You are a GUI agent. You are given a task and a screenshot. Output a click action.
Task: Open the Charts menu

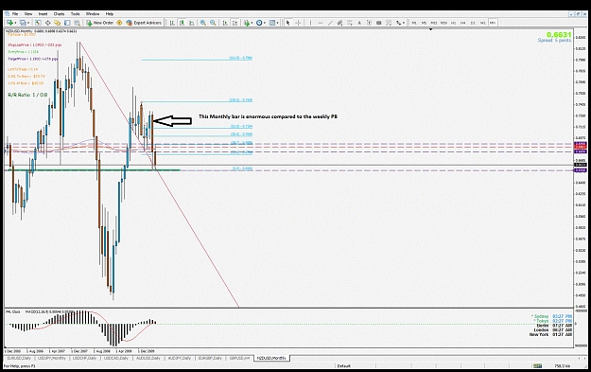(60, 14)
